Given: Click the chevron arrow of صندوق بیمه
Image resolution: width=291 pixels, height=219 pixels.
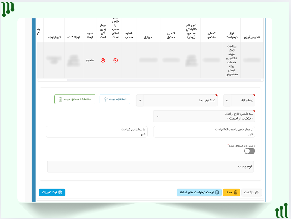Looking at the screenshot, I should tap(140, 101).
